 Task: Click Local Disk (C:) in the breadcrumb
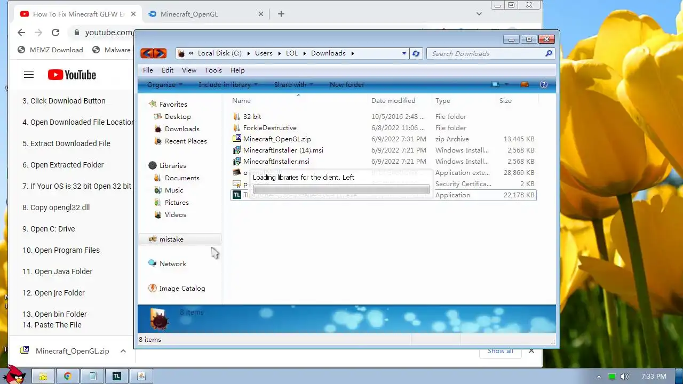coord(219,53)
